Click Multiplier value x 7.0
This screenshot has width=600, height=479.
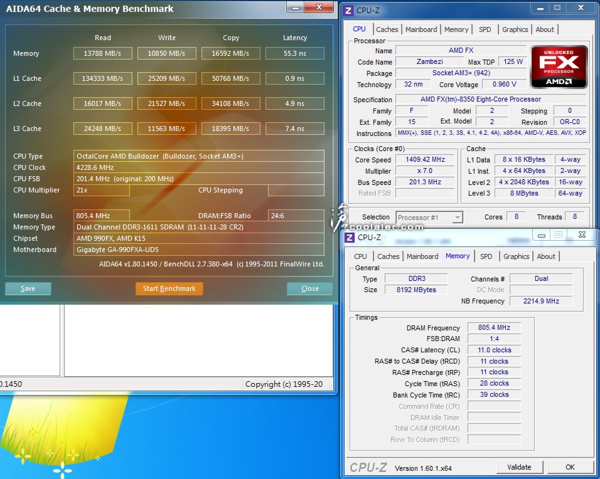[x=425, y=171]
